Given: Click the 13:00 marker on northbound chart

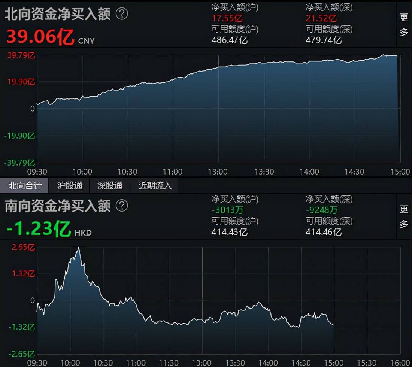Looking at the screenshot, I should coord(218,172).
